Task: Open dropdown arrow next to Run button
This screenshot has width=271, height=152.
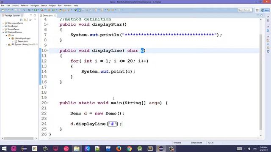Action: tap(39, 10)
